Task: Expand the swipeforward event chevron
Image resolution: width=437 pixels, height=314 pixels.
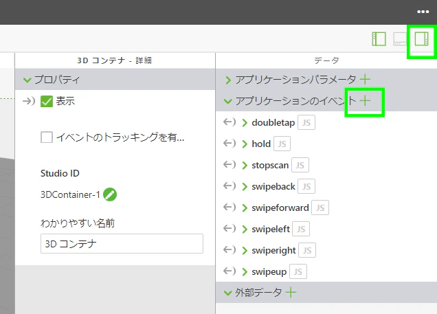Action: [x=245, y=208]
